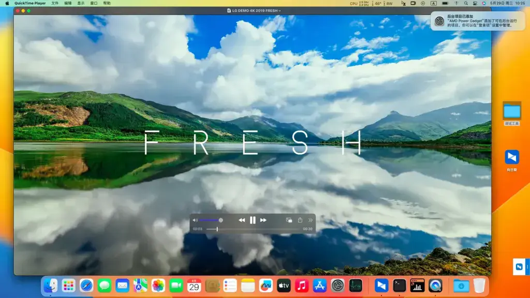Click the Siri icon in menu bar
The height and width of the screenshot is (298, 530).
(484, 4)
